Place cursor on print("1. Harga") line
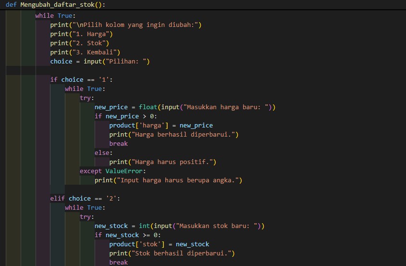 (81, 34)
